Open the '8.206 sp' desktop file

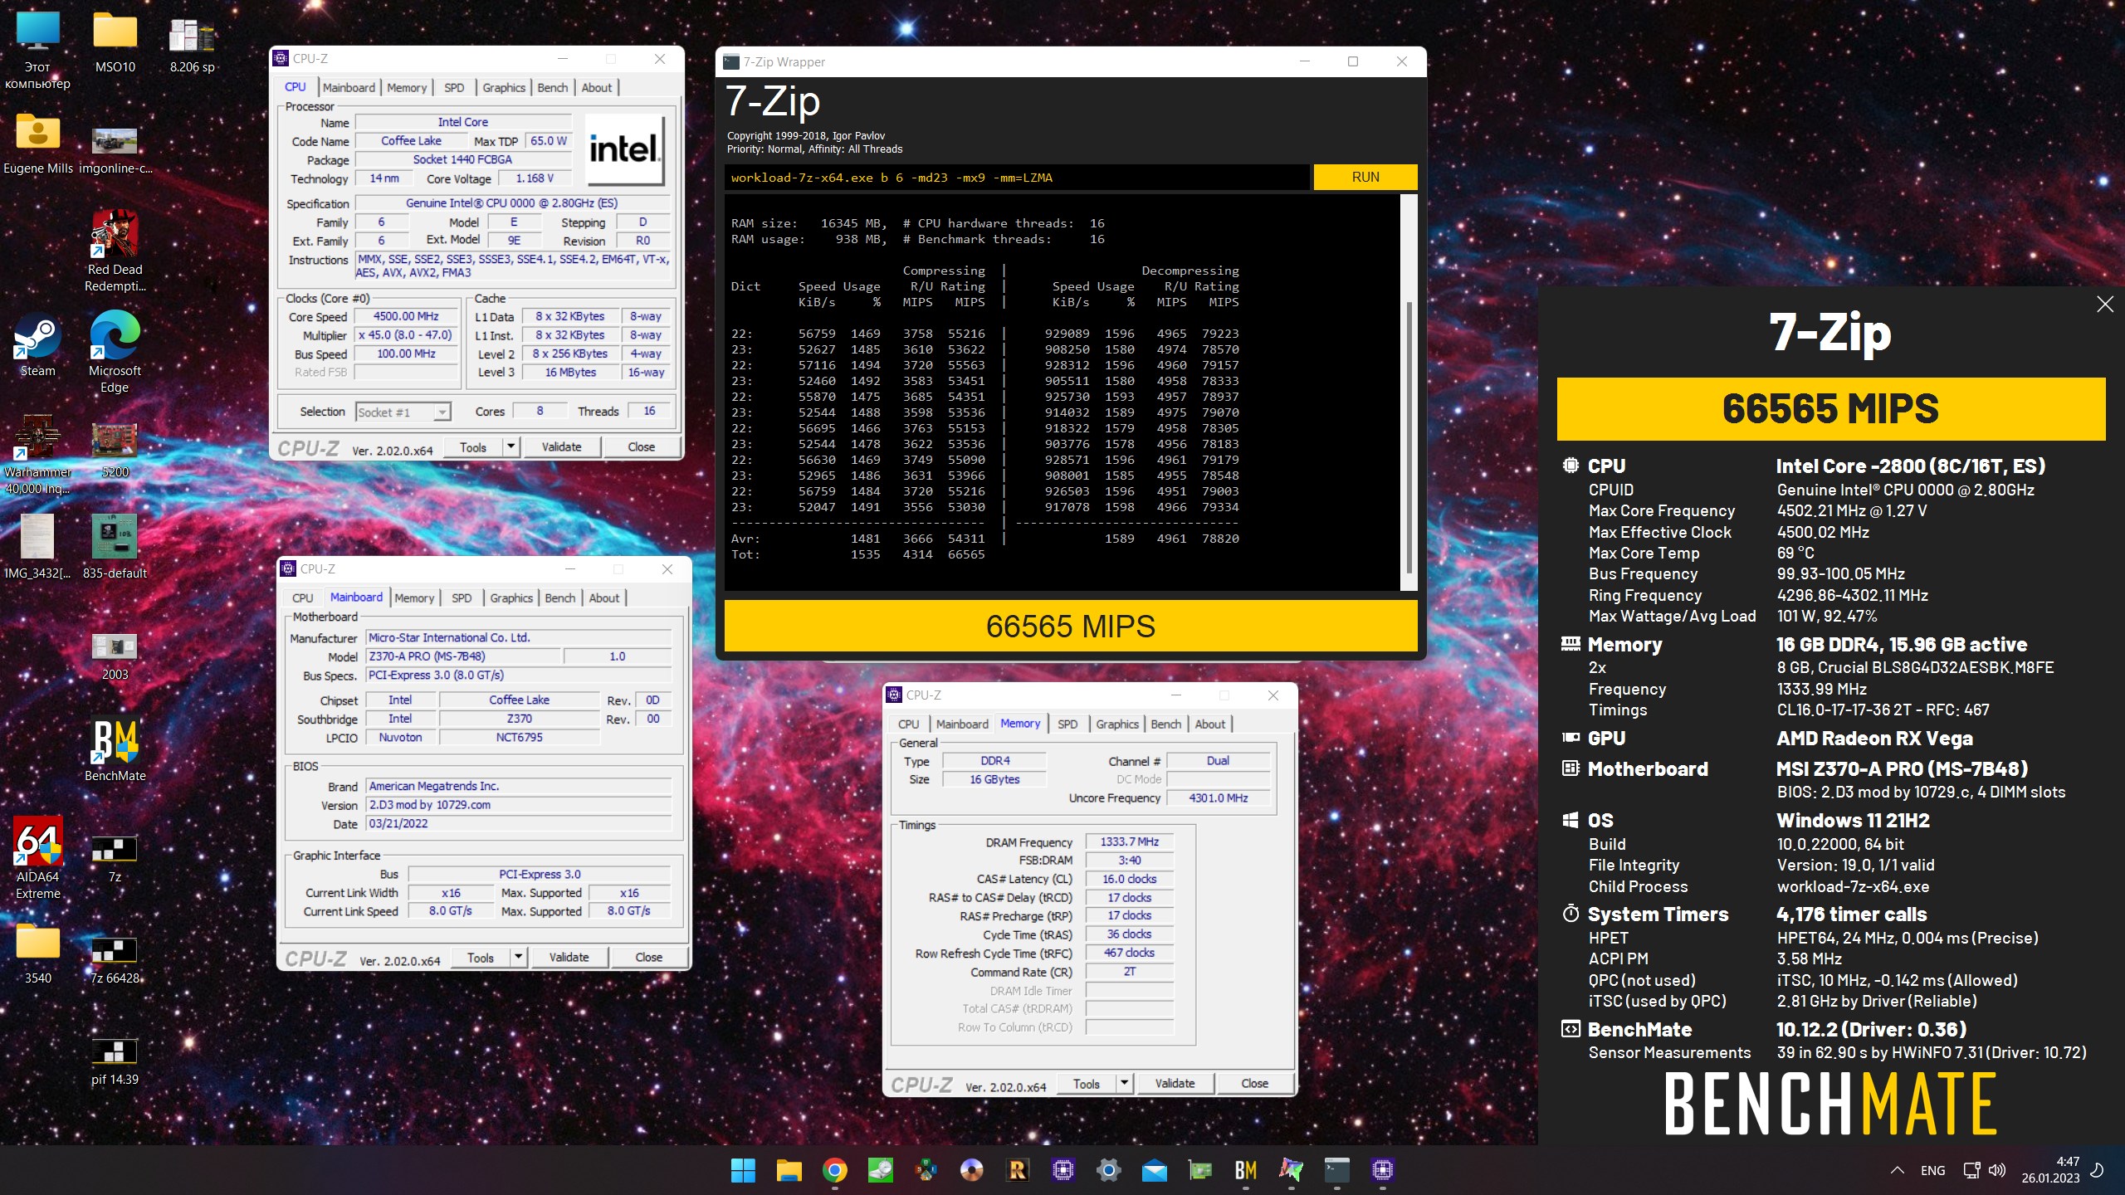click(192, 41)
